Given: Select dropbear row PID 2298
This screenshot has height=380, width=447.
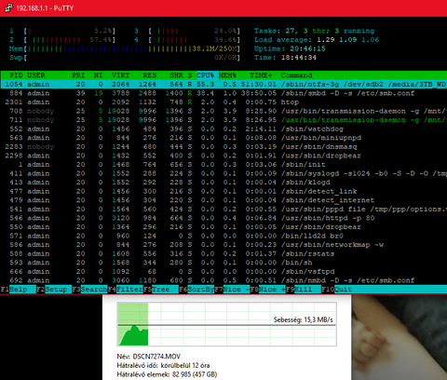Looking at the screenshot, I should [223, 156].
